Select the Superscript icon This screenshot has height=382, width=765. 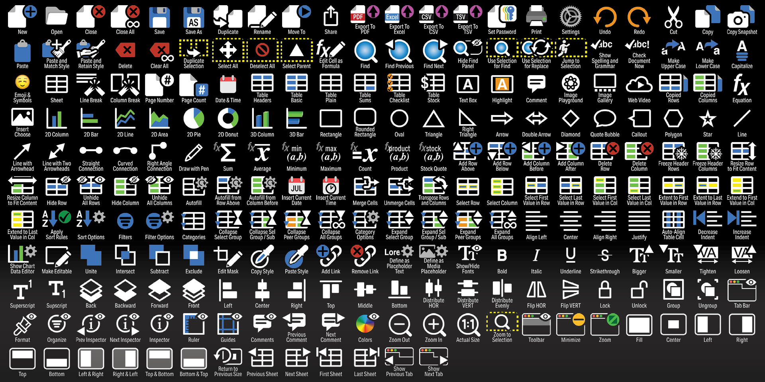tap(22, 290)
